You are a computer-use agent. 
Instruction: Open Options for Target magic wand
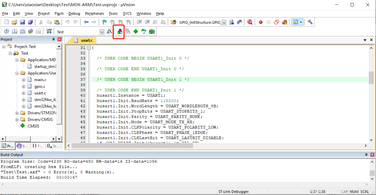109,32
